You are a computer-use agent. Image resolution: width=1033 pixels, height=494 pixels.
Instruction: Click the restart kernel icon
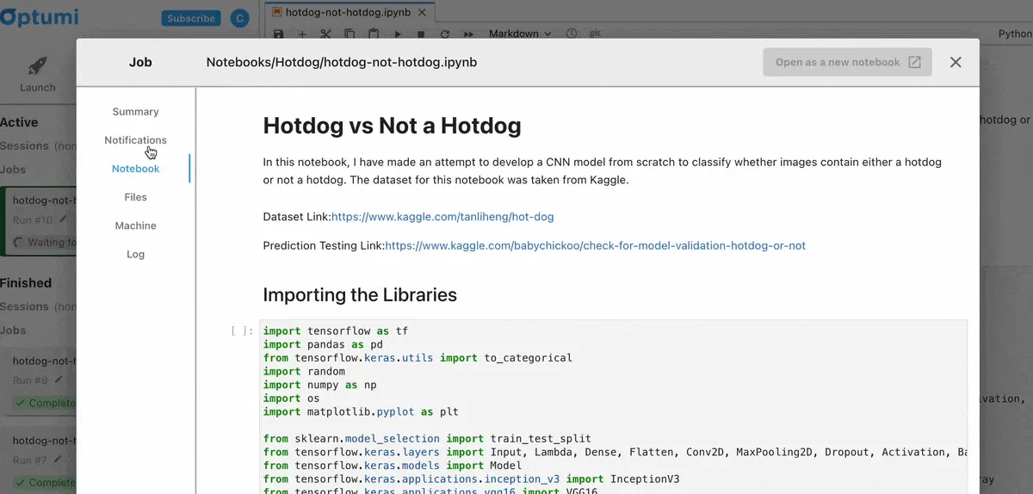[x=445, y=34]
